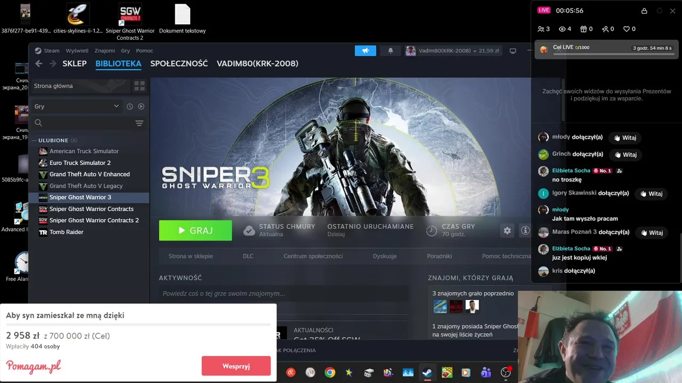
Task: Click the Steam forward navigation arrow
Action: point(53,63)
